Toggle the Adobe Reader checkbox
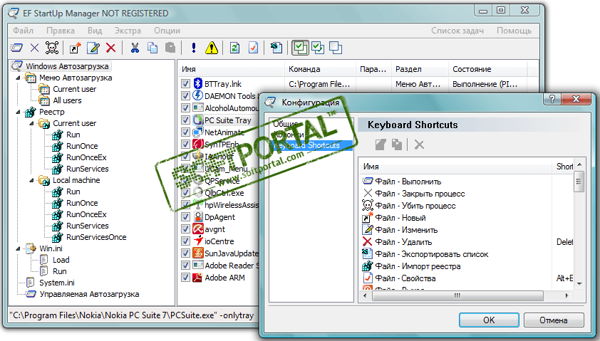The width and height of the screenshot is (600, 341). (x=185, y=266)
